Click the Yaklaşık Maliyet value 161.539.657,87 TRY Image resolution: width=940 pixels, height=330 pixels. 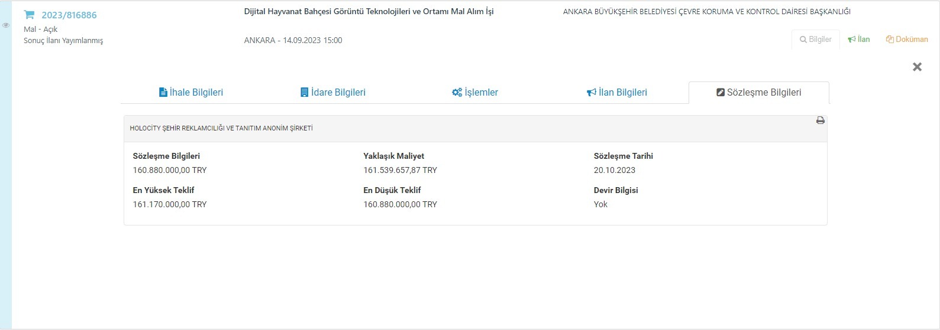(x=400, y=170)
